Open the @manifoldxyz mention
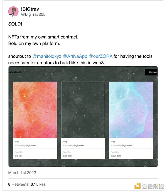Image resolution: width=167 pixels, height=192 pixels. pos(47,56)
